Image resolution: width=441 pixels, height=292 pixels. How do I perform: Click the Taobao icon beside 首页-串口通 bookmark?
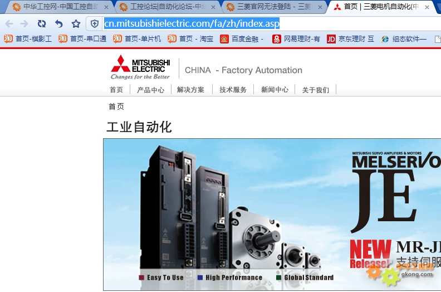click(x=62, y=38)
